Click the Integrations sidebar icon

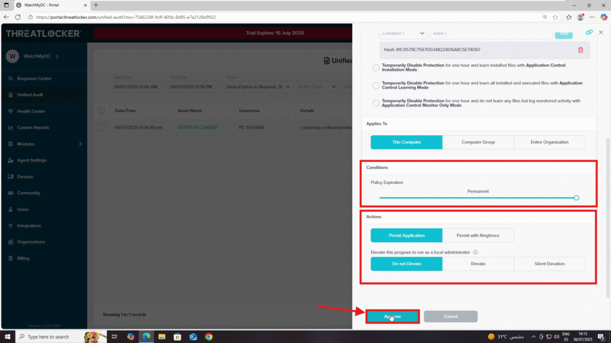click(11, 226)
